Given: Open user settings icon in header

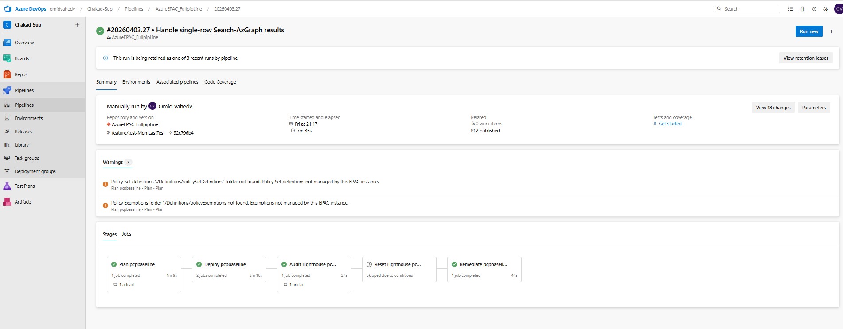Looking at the screenshot, I should coord(826,9).
